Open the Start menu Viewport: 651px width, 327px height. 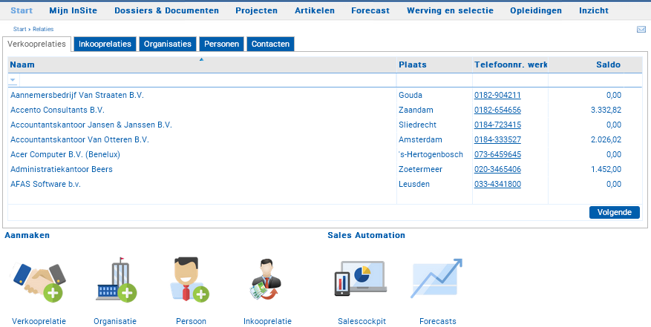pyautogui.click(x=22, y=11)
